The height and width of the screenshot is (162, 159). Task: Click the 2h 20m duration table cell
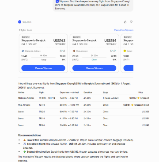tap(87, 105)
